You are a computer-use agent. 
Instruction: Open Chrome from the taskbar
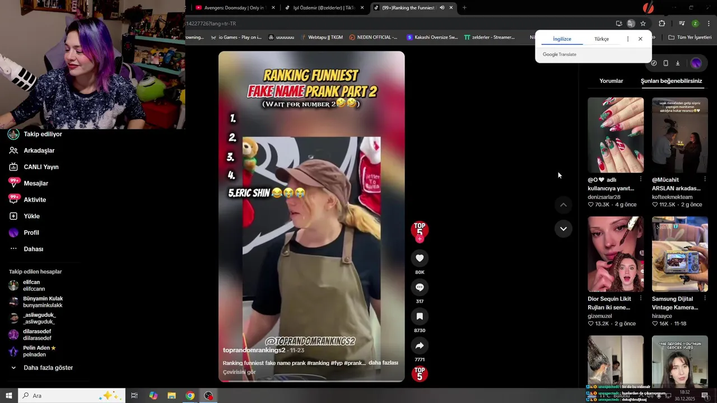tap(190, 396)
